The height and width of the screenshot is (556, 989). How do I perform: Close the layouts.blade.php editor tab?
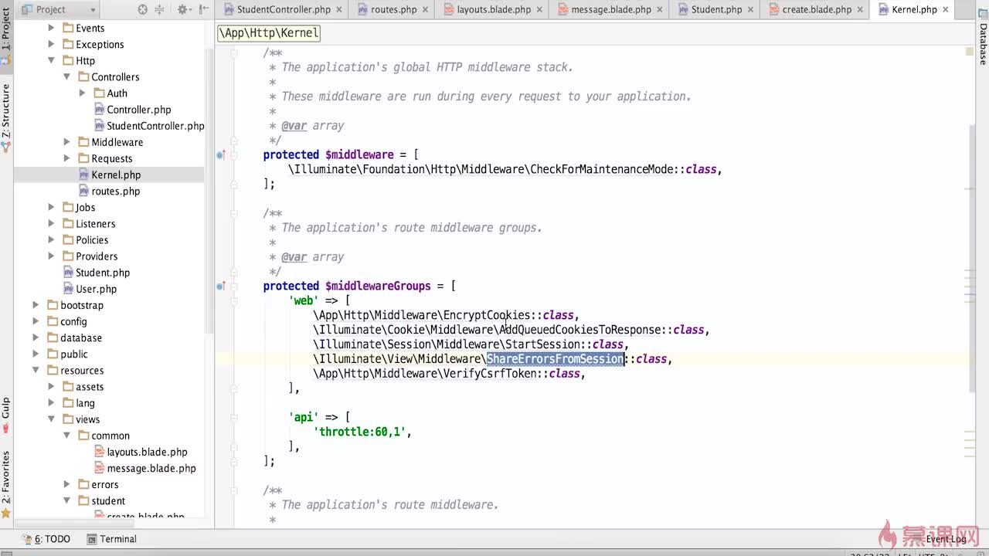click(540, 10)
